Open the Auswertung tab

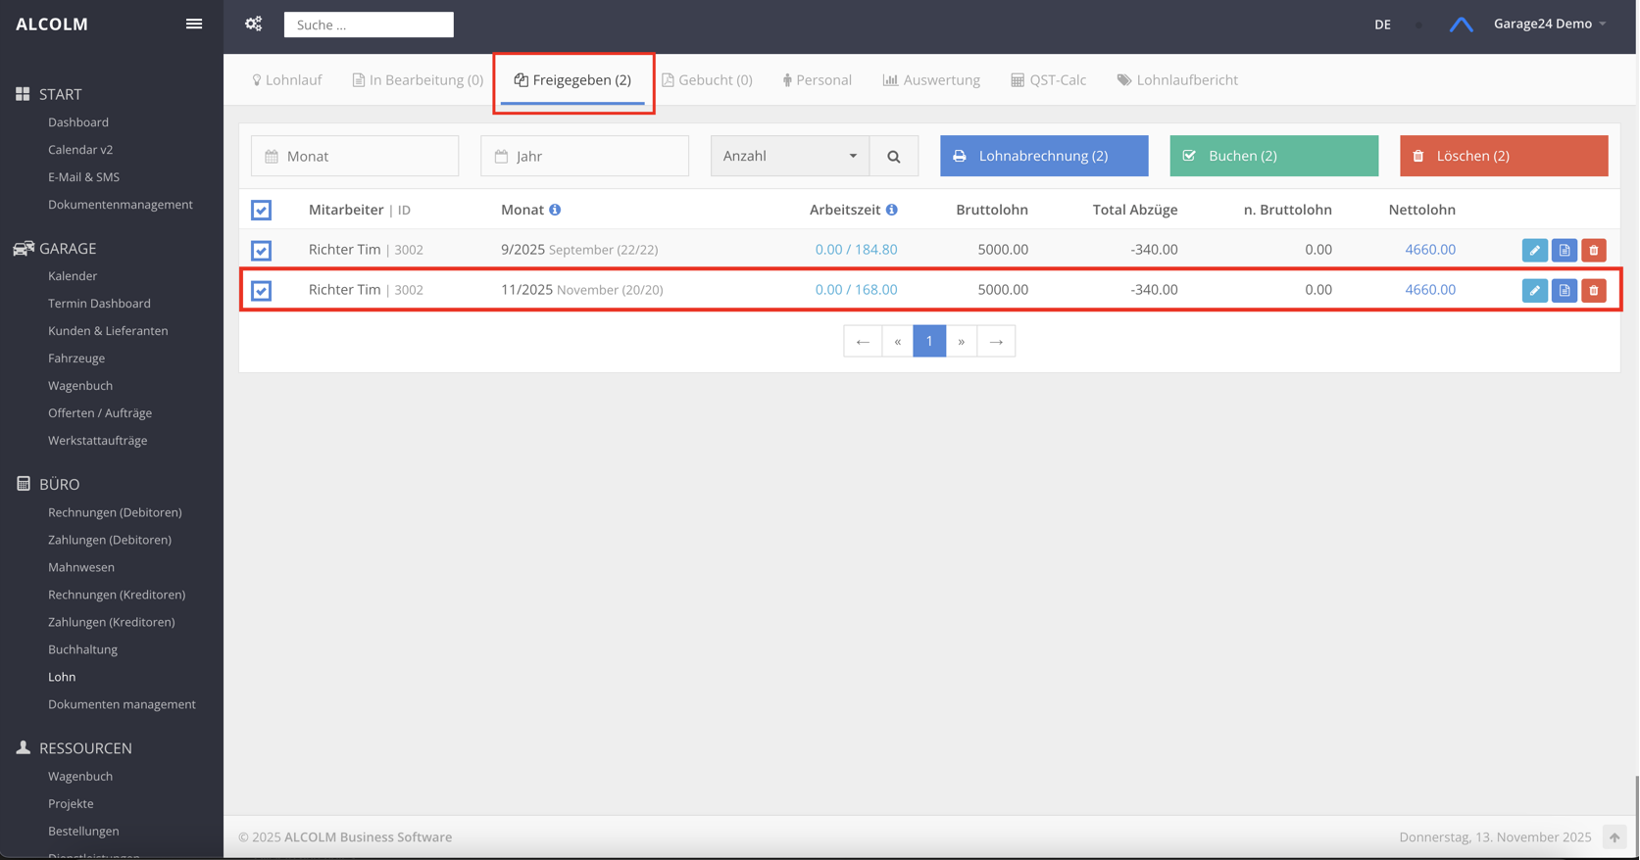pyautogui.click(x=931, y=80)
